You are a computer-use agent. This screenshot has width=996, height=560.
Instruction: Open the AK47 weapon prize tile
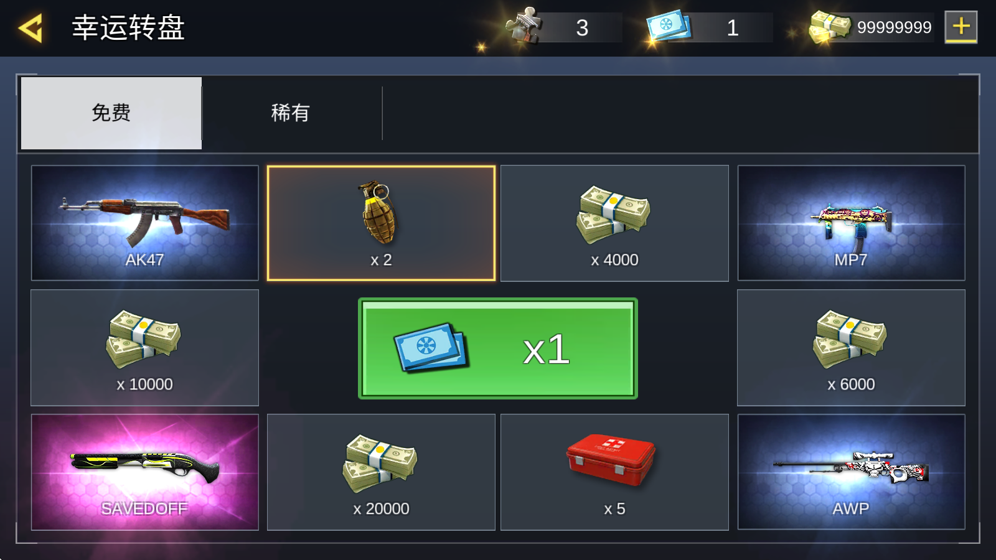coord(144,223)
